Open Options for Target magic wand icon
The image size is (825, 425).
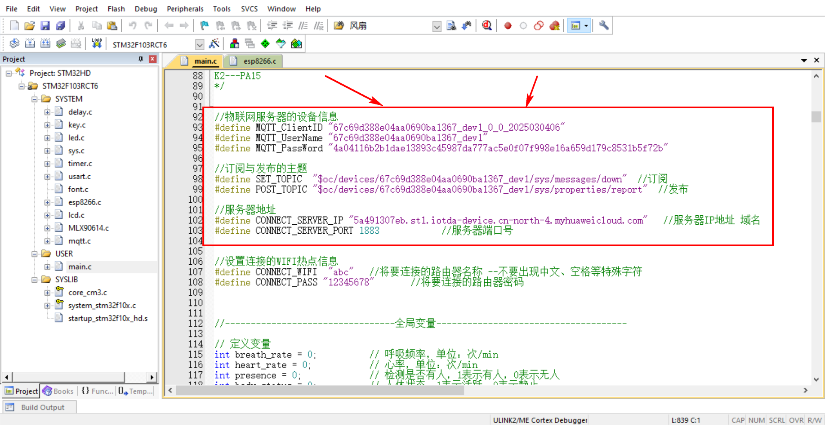214,43
